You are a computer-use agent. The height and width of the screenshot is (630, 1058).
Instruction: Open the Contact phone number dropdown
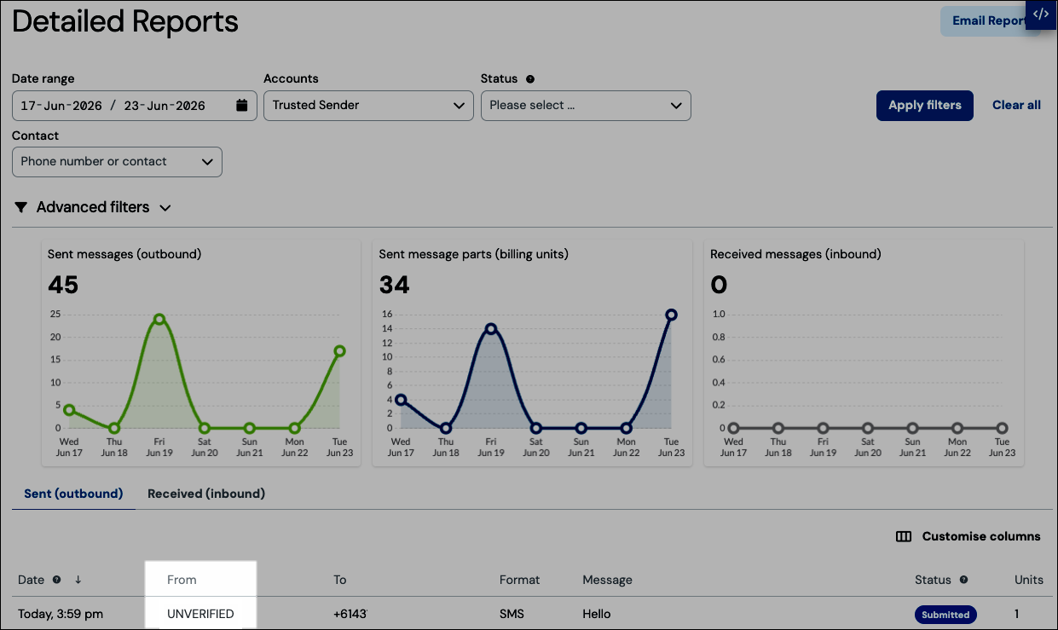click(117, 162)
